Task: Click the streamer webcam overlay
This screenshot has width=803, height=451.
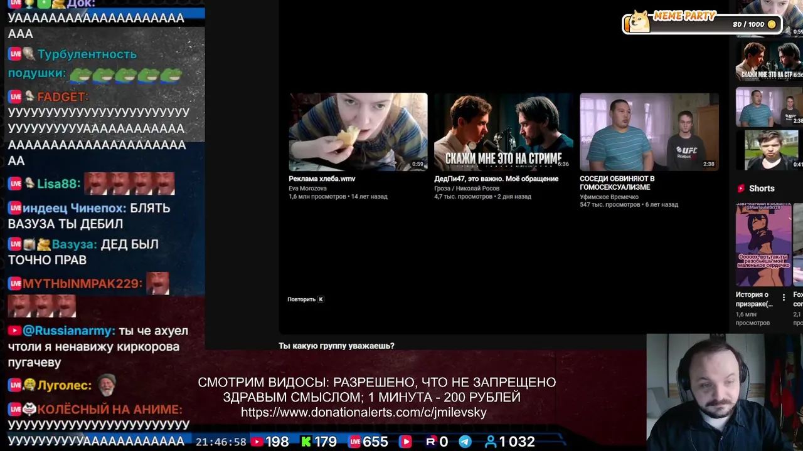Action: pyautogui.click(x=725, y=392)
